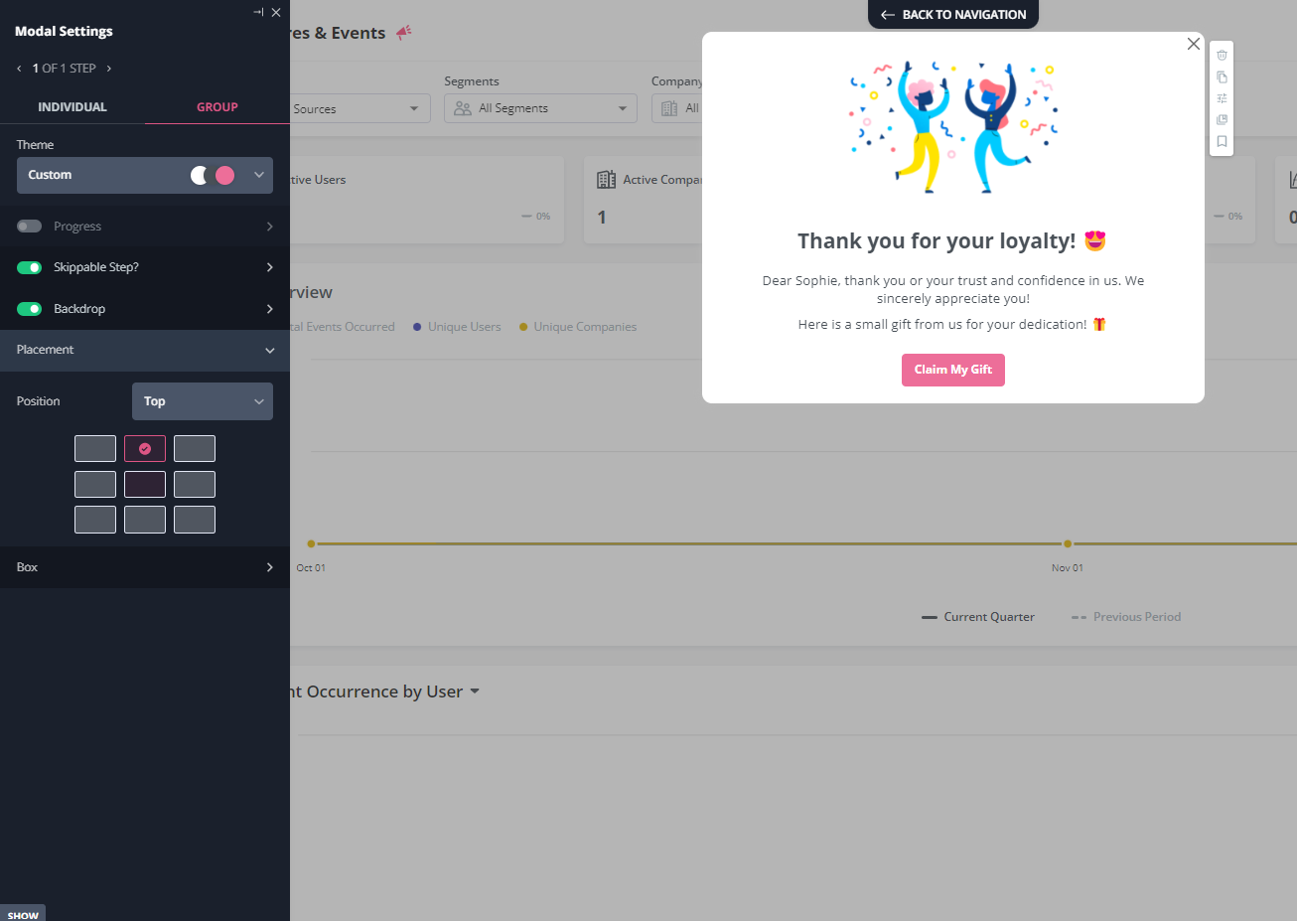Screen dimensions: 1297x921
Task: Click the white theme color swatch
Action: click(x=200, y=175)
